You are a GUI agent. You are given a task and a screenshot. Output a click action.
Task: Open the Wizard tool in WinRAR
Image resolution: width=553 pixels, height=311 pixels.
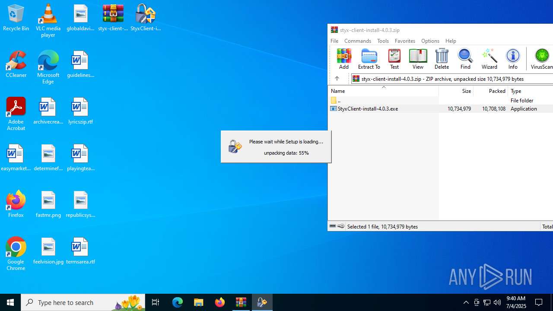[489, 59]
